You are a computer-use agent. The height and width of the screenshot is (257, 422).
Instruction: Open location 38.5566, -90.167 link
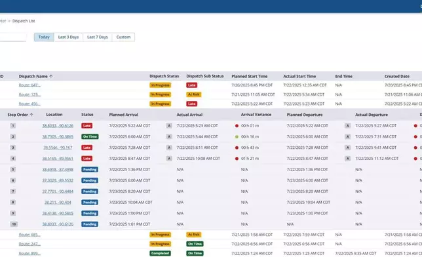click(58, 148)
